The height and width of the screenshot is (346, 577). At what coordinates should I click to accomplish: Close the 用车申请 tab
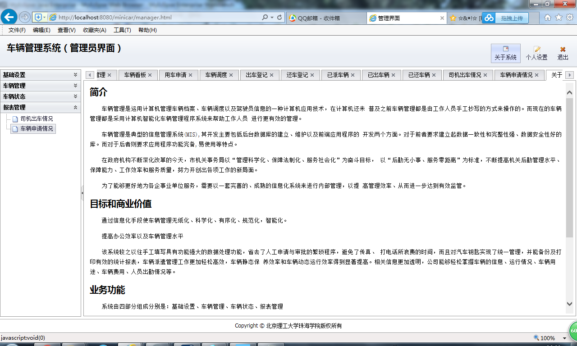[x=190, y=75]
